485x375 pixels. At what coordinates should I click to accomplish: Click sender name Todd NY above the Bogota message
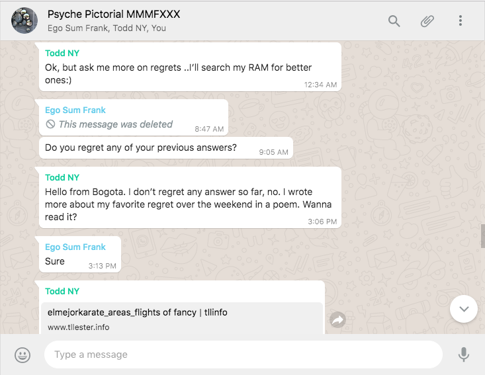pyautogui.click(x=62, y=177)
